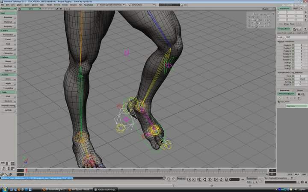Image resolution: width=308 pixels, height=192 pixels.
Task: Switch to the Transform panel tab
Action: pos(284,9)
